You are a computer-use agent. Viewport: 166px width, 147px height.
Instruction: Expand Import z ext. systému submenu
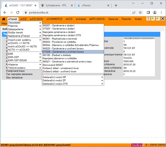click(25, 40)
